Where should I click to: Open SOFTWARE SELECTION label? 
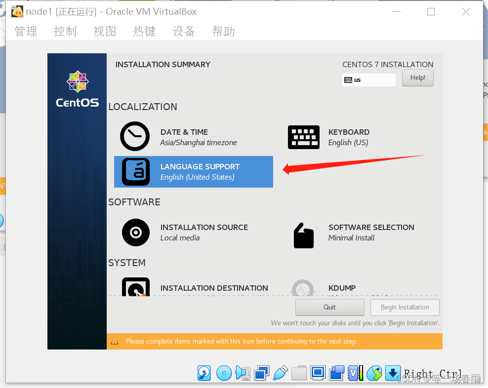371,227
